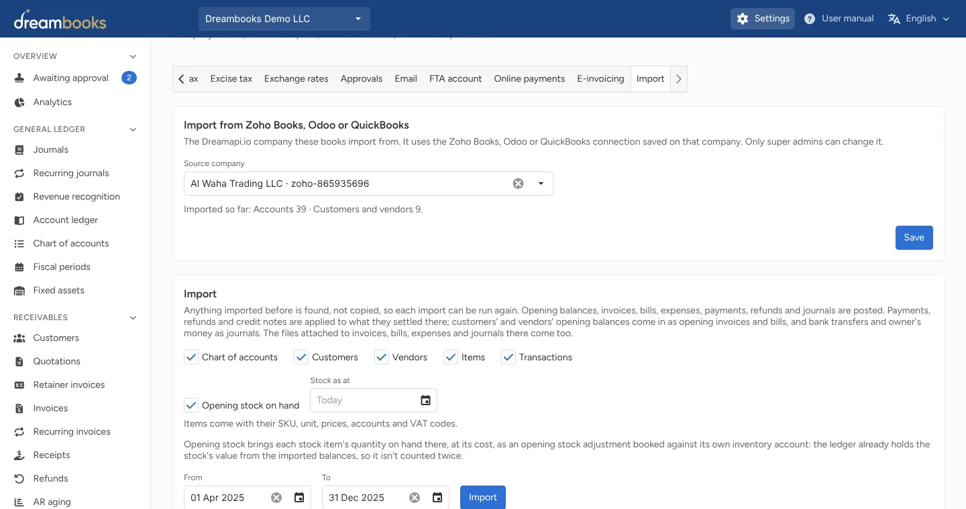The height and width of the screenshot is (509, 966).
Task: Click the Awaiting approval stamp icon
Action: [x=19, y=78]
